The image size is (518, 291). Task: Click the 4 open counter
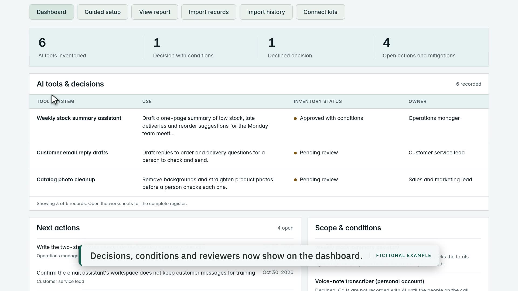pos(285,228)
